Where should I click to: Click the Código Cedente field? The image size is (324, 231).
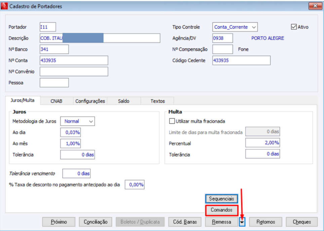click(241, 61)
